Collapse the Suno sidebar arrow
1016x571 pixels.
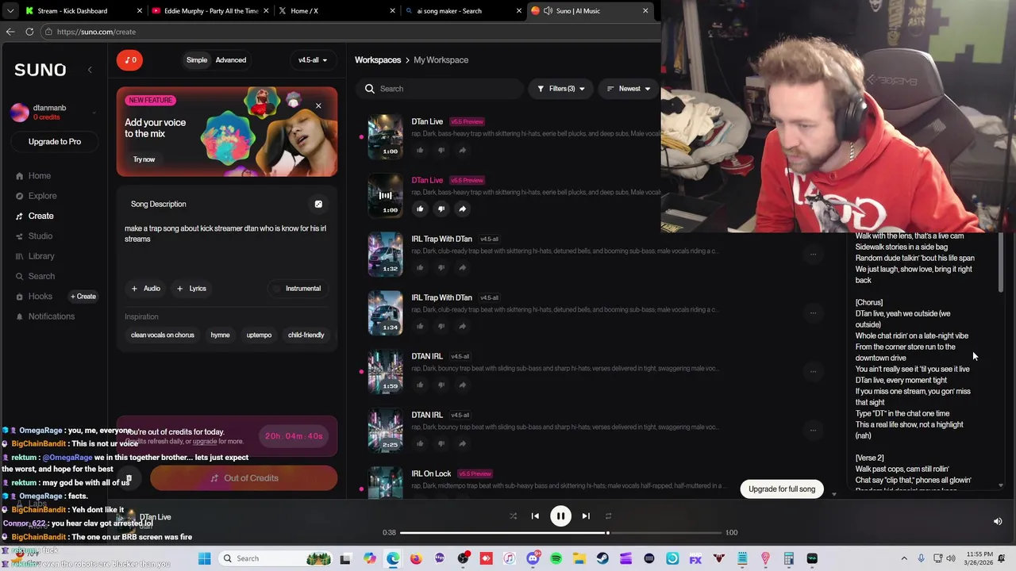click(90, 70)
